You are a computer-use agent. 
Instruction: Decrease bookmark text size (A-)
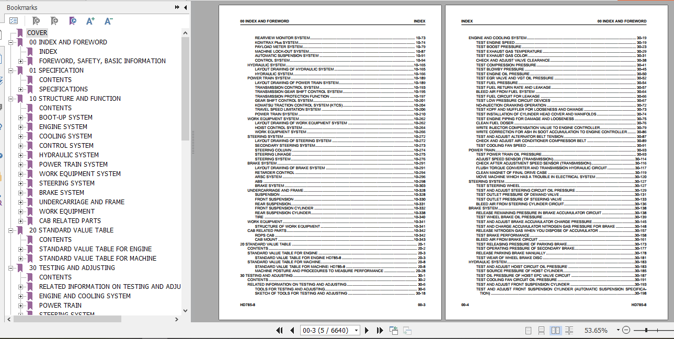[x=109, y=21]
